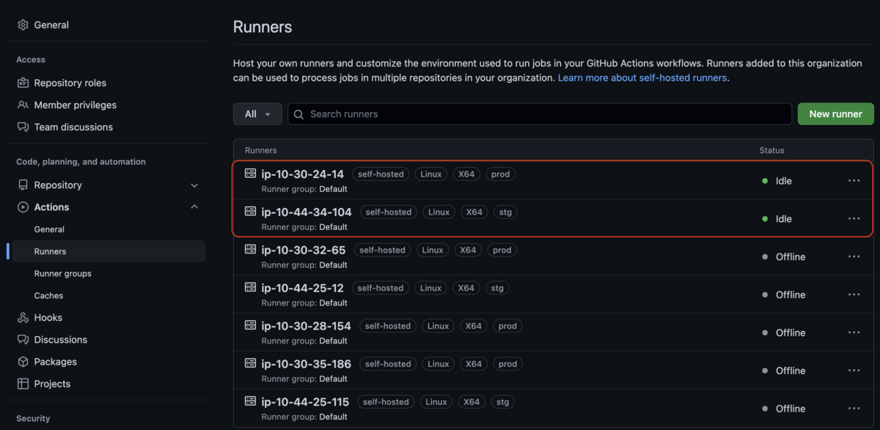This screenshot has height=430, width=880.
Task: Click the search magnifier icon
Action: 299,114
